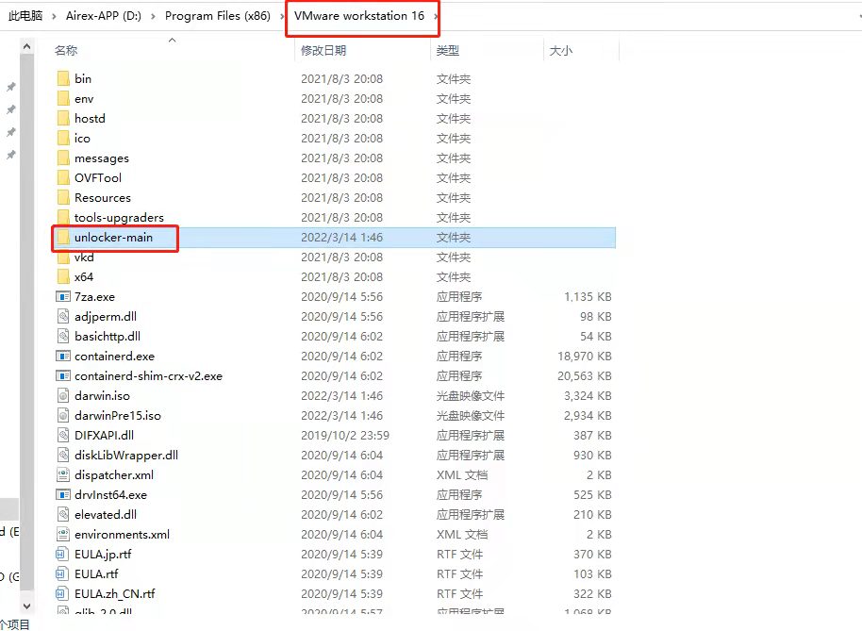Select the EULA.jp.rtf document icon

(63, 554)
